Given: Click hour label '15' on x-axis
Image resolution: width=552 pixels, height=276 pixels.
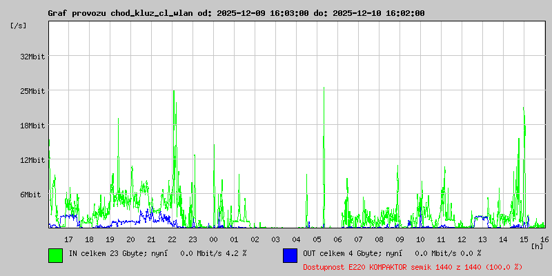Looking at the screenshot, I should click(524, 239).
